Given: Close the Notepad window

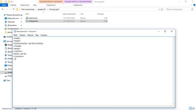Looking at the screenshot, I should point(172,31).
